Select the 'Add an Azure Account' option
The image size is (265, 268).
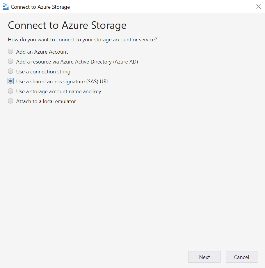[x=10, y=51]
